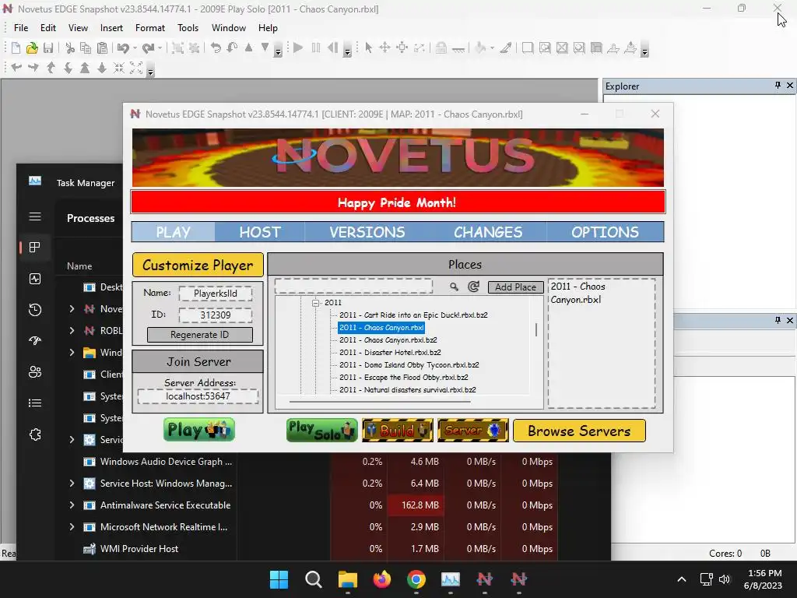Click the Open file folder icon
Viewport: 797px width, 598px height.
point(32,48)
